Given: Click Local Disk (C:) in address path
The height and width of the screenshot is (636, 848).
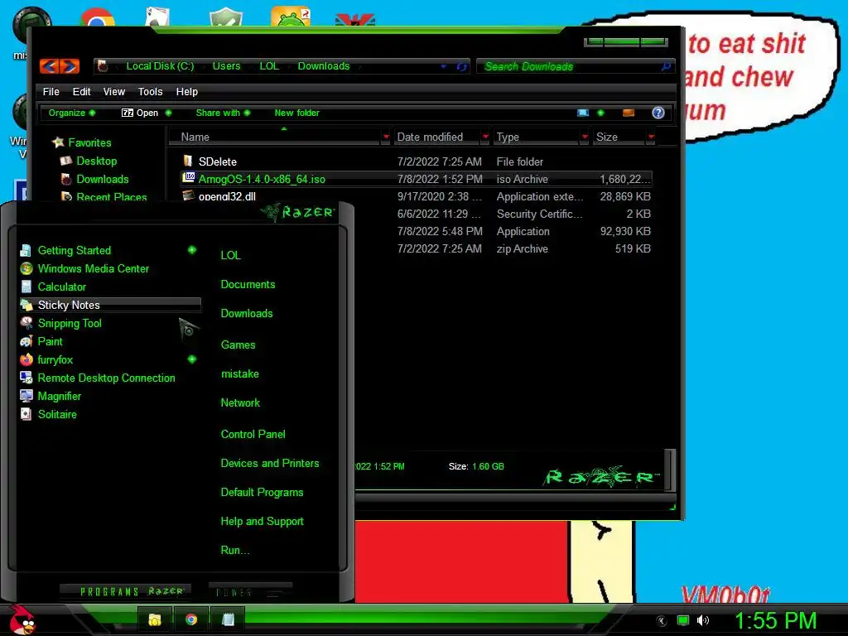Looking at the screenshot, I should point(160,66).
